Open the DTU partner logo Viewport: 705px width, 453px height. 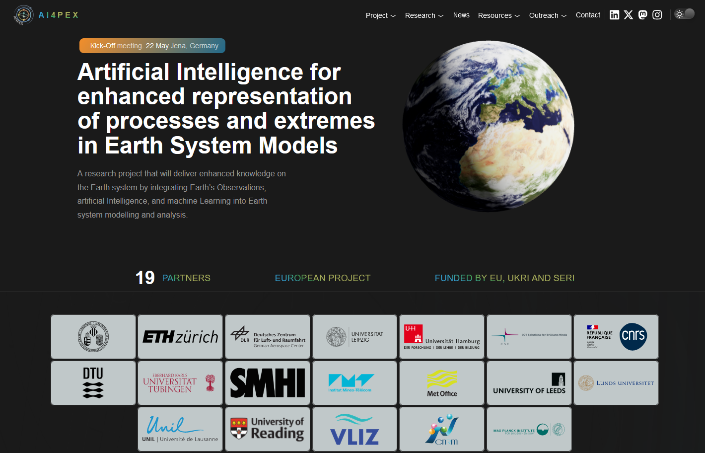(93, 383)
